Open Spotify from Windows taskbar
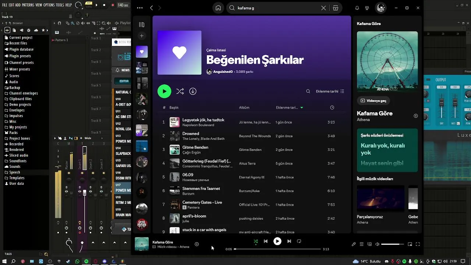471x265 pixels. [86, 261]
